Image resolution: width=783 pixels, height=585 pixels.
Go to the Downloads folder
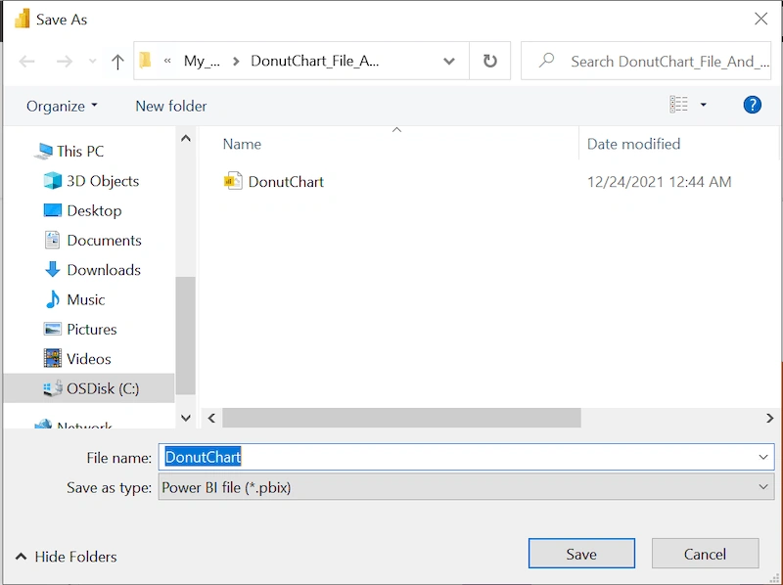93,270
